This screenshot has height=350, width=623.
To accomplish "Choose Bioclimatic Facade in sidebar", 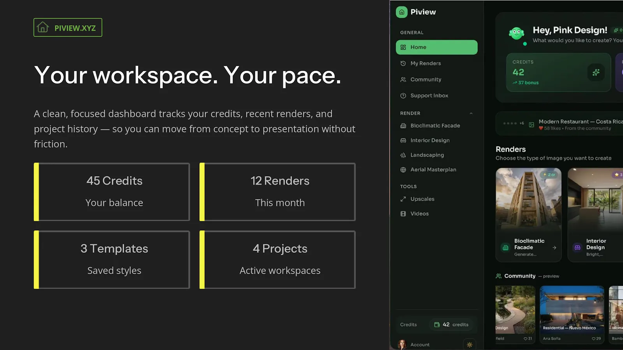I will click(x=436, y=126).
